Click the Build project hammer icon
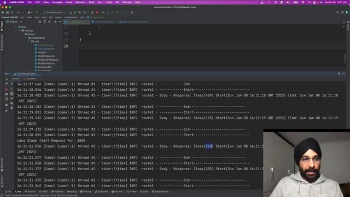This screenshot has height=197, width=350. pos(37,13)
